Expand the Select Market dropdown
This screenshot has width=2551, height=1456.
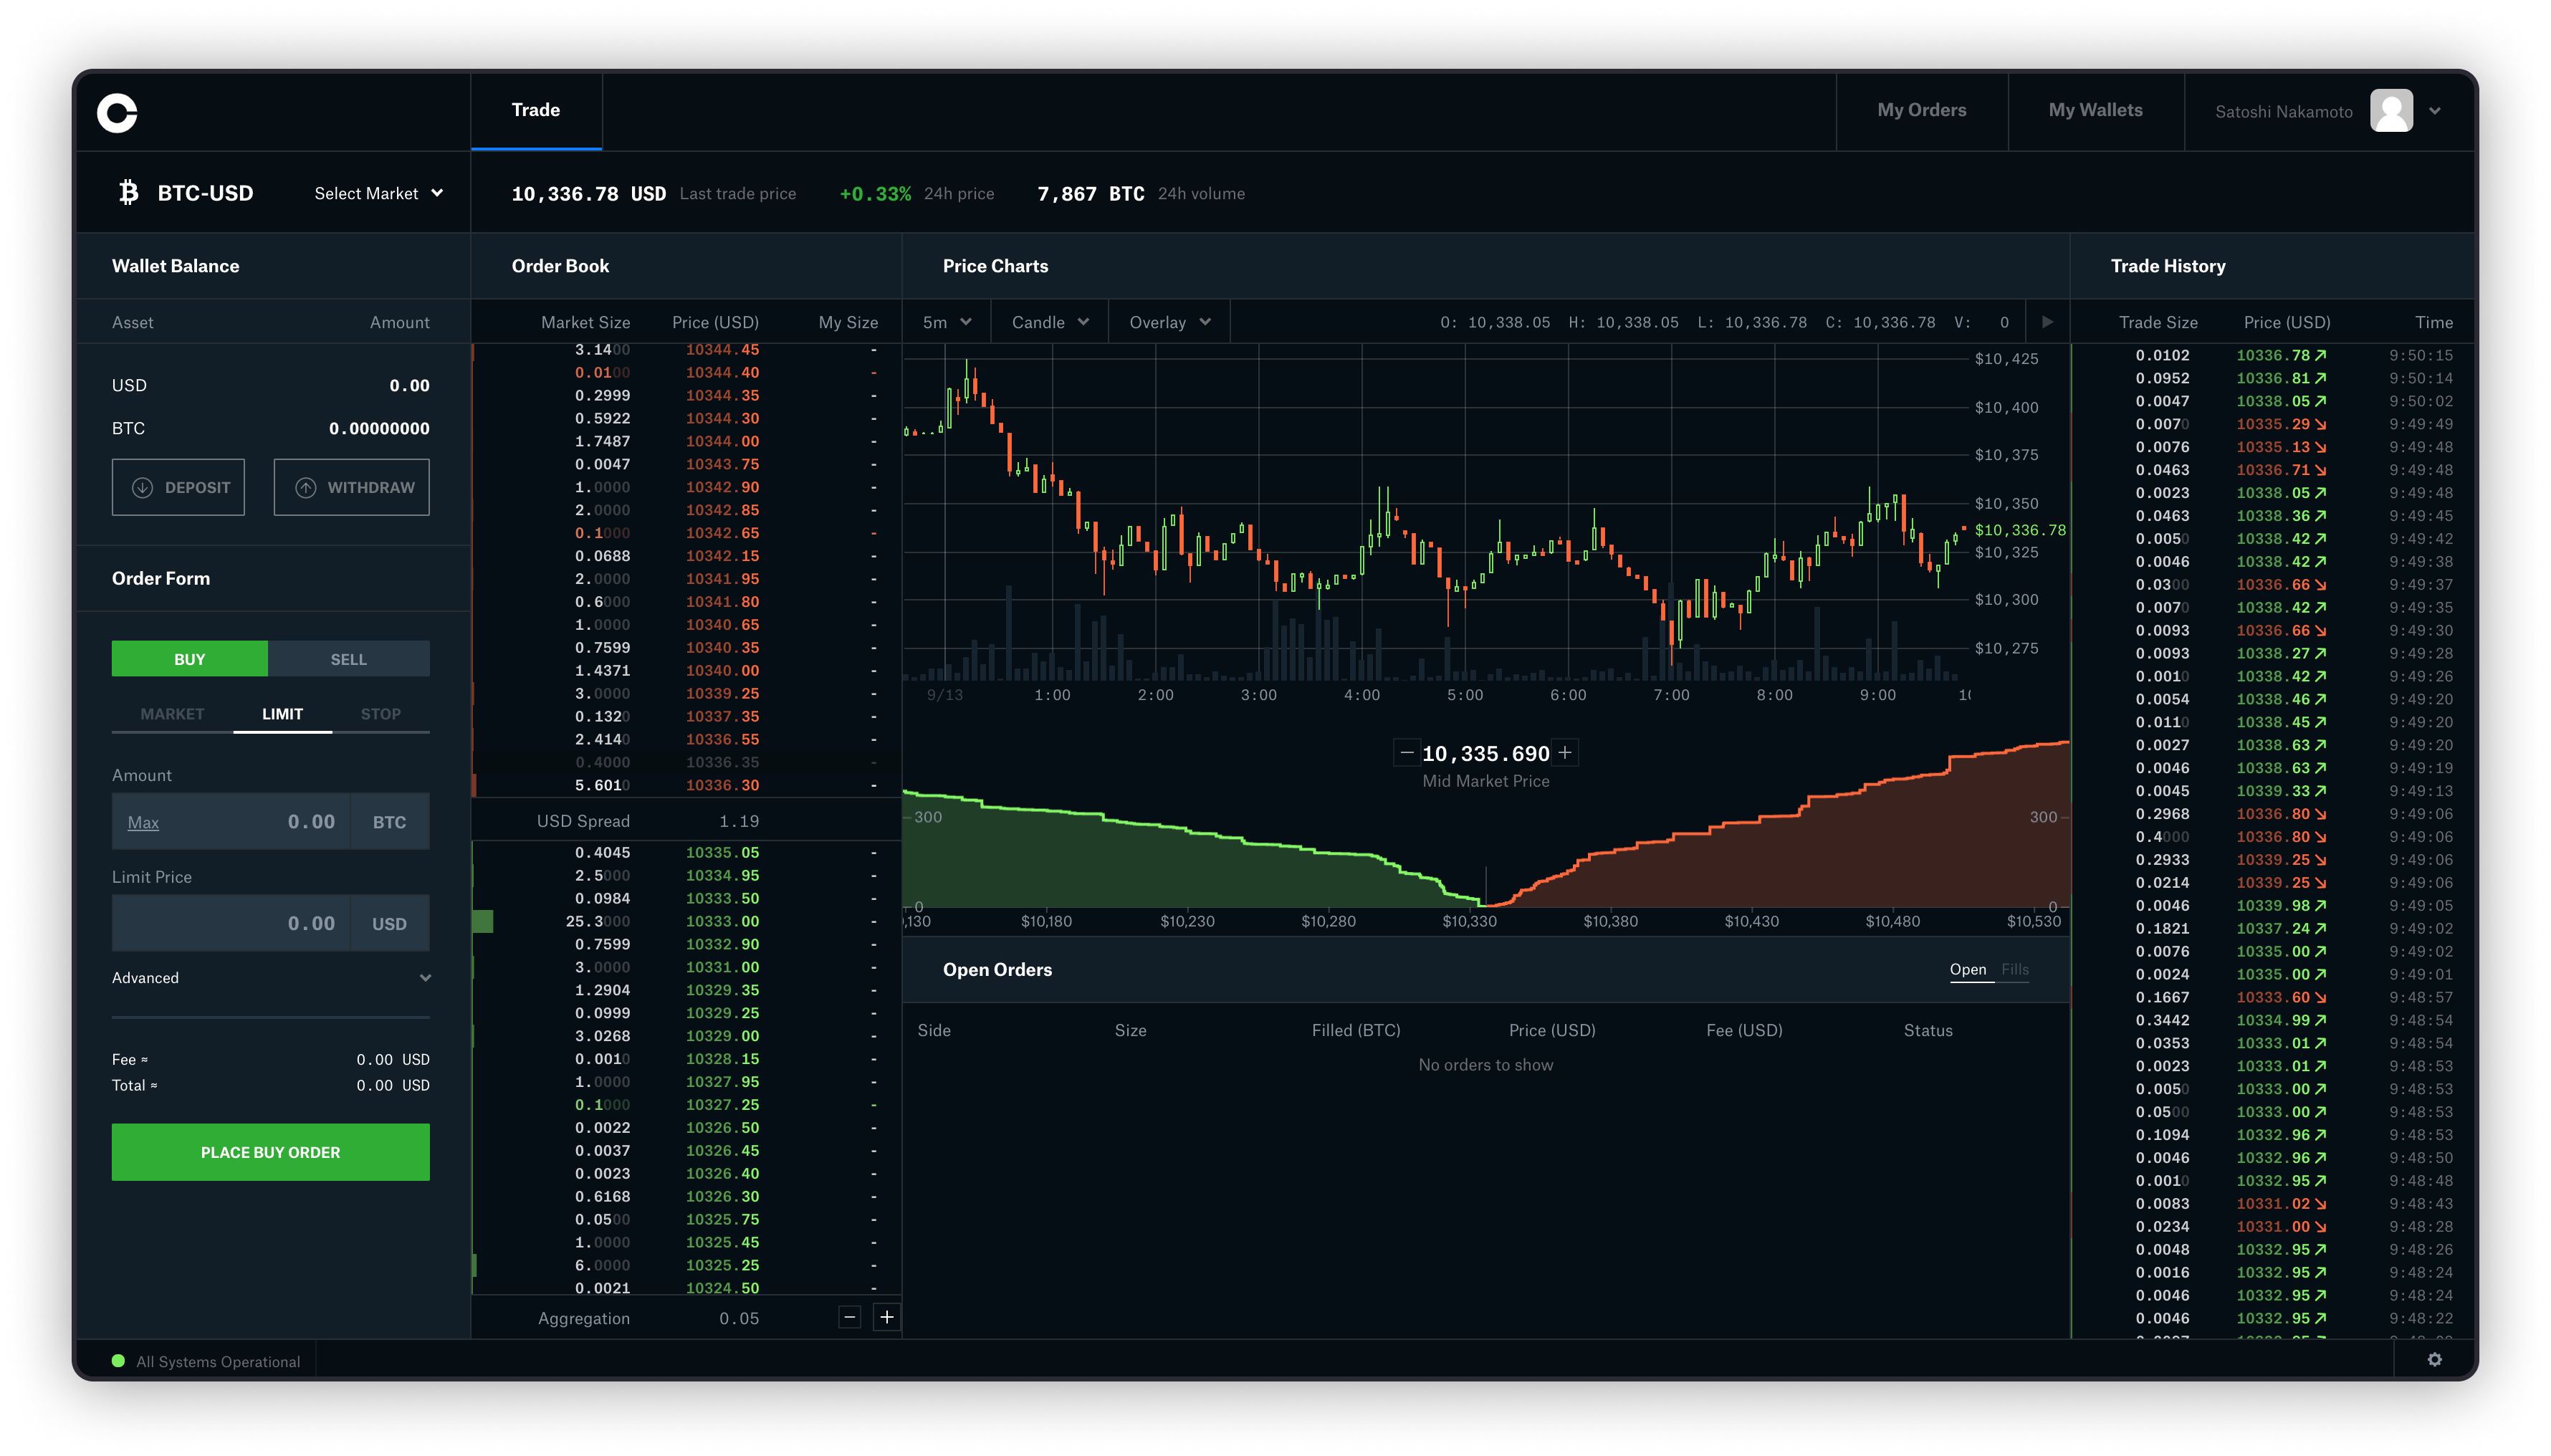tap(377, 193)
